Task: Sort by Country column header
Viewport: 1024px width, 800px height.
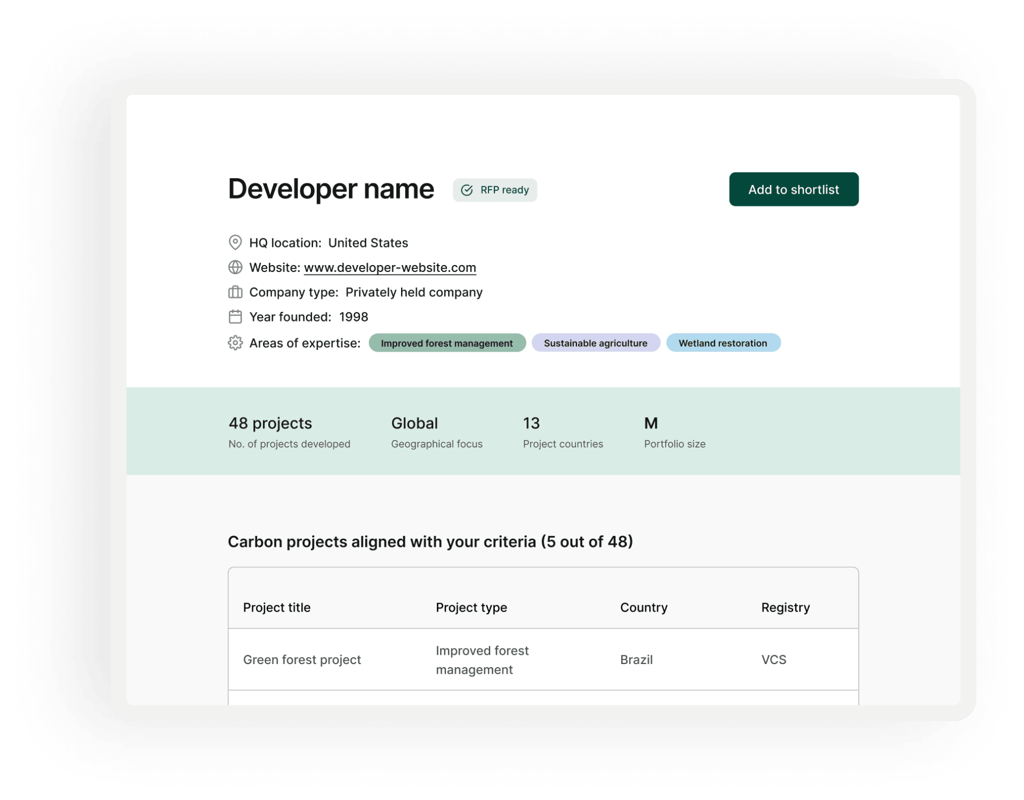Action: 644,607
